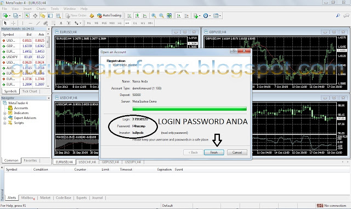Select the Equidistant Channel tool
The height and width of the screenshot is (209, 351).
click(x=46, y=23)
